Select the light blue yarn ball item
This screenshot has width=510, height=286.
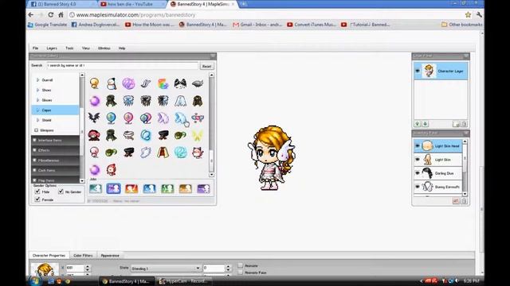[x=180, y=152]
